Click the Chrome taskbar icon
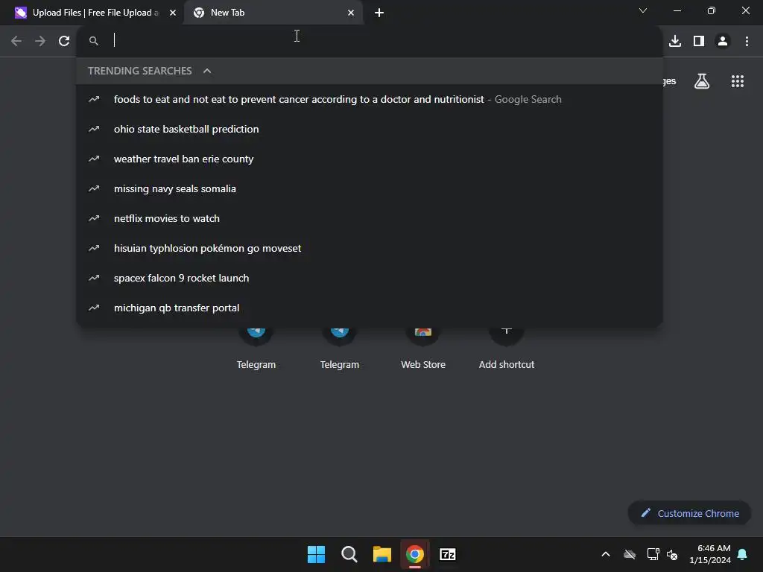The height and width of the screenshot is (572, 763). [x=415, y=554]
